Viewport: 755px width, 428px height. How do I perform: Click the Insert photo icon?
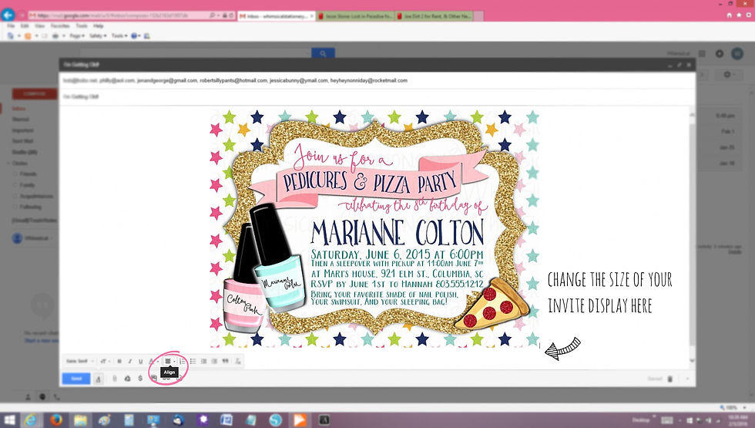click(x=153, y=379)
